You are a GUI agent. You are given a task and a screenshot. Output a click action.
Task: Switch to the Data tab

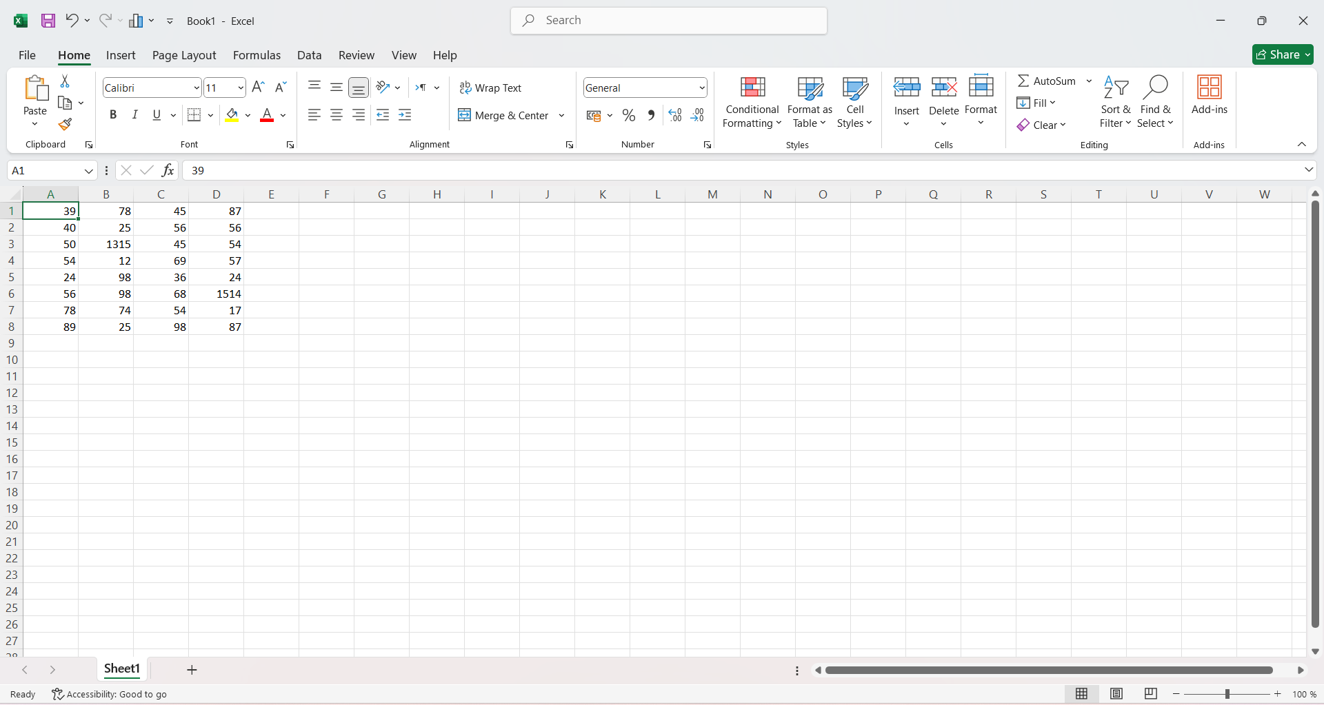[x=309, y=55]
